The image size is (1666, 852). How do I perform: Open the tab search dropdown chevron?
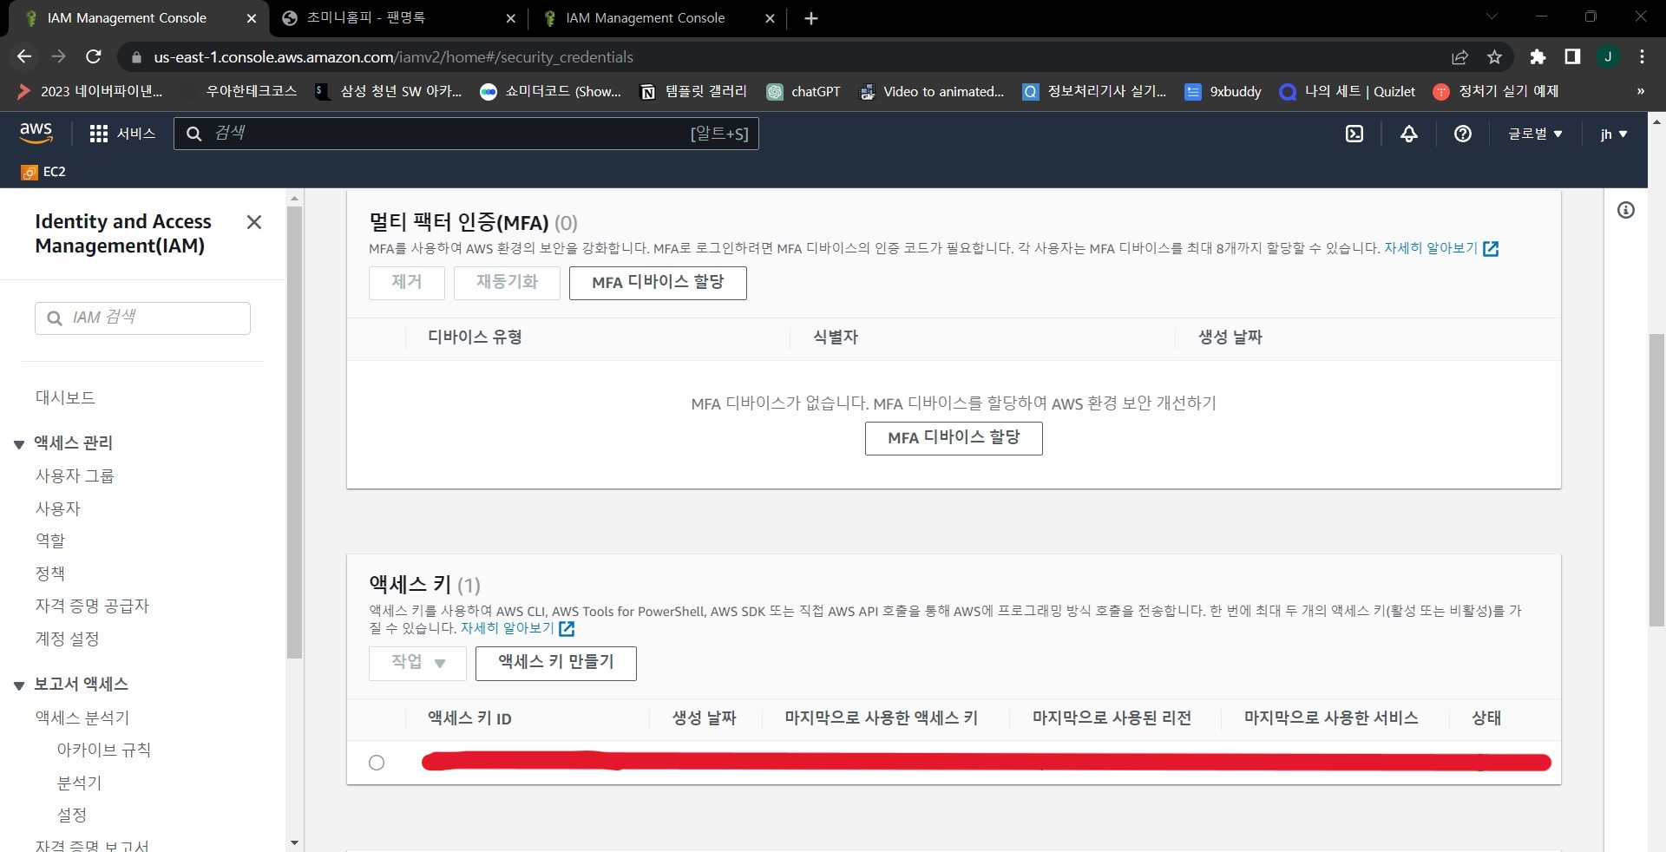point(1492,16)
